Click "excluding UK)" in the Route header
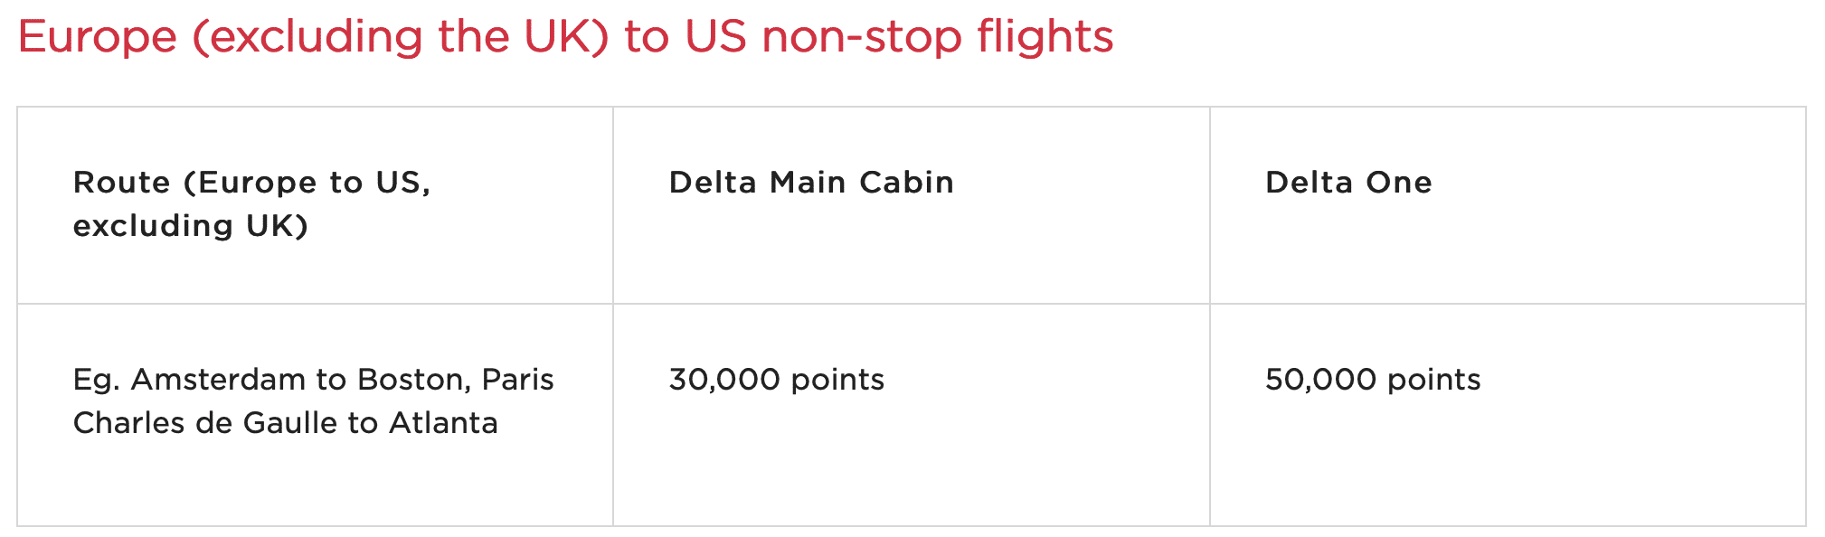The width and height of the screenshot is (1825, 537). pyautogui.click(x=191, y=226)
